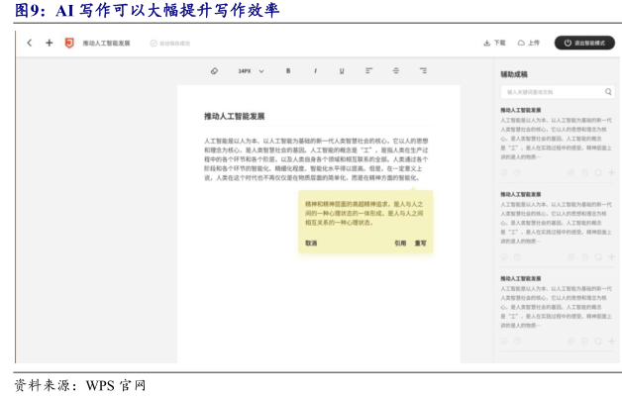Screen dimensions: 622x400
Task: Click 引用 in the yellow suggestion popup
Action: click(399, 243)
